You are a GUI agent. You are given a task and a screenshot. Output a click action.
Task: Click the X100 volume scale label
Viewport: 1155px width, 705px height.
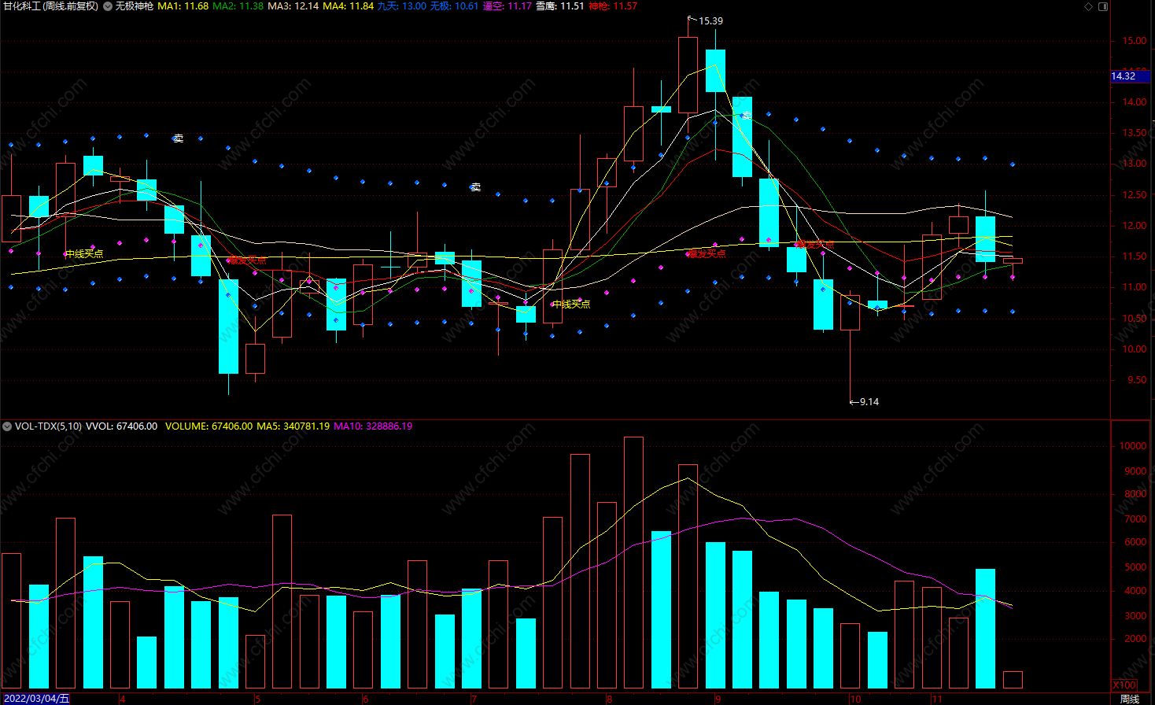pos(1124,685)
